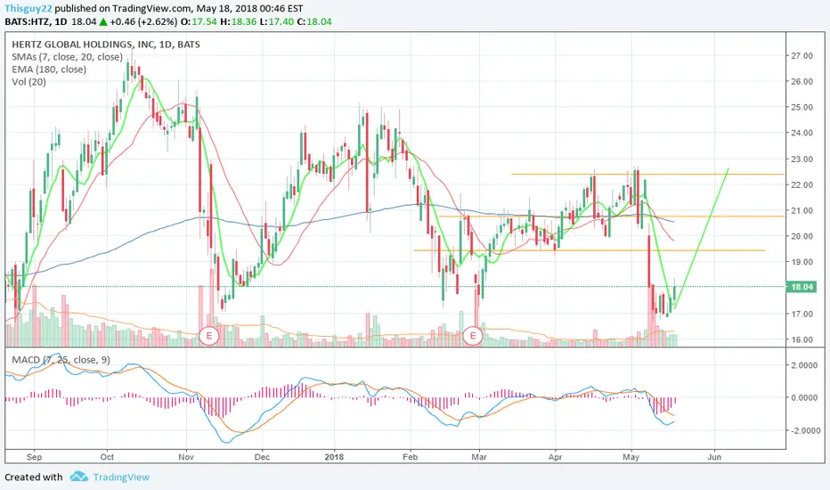Click the May label on time axis
The height and width of the screenshot is (490, 830).
point(631,457)
